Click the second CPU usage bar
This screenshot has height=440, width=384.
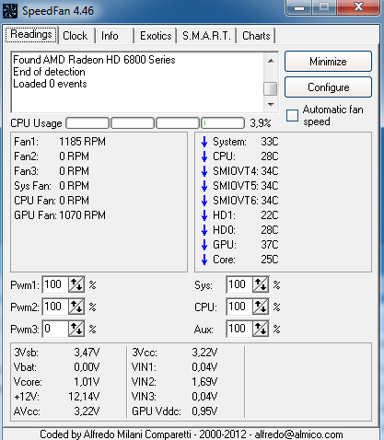(x=133, y=123)
